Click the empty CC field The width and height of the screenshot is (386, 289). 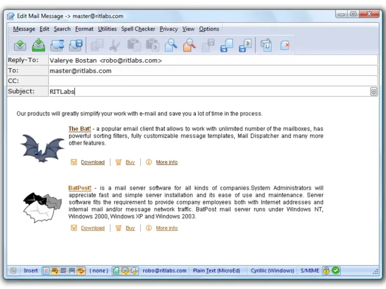click(213, 81)
